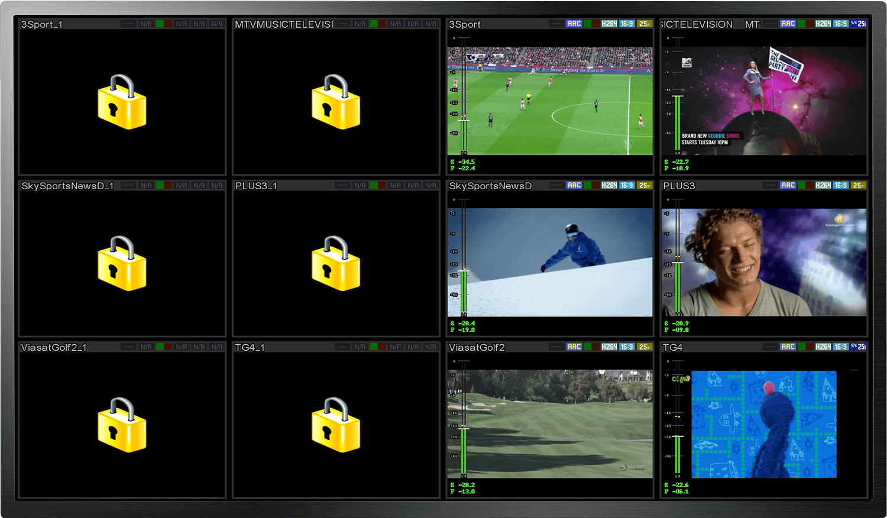This screenshot has height=518, width=887.
Task: Click the padlock icon in the PLUS3_1 tile
Action: click(336, 263)
